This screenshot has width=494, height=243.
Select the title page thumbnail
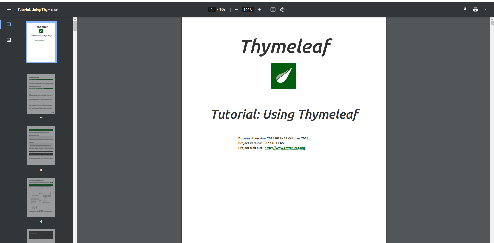tap(41, 42)
